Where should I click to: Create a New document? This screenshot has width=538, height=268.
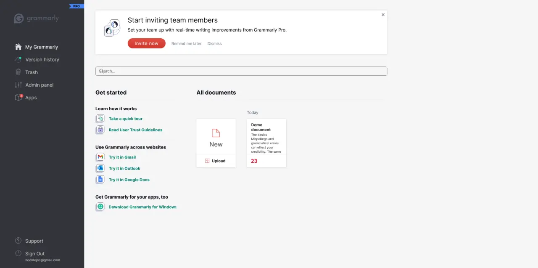tap(216, 136)
